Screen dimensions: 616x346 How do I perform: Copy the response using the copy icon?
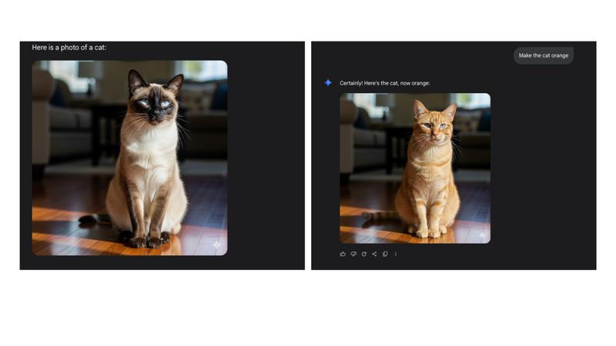(x=385, y=254)
